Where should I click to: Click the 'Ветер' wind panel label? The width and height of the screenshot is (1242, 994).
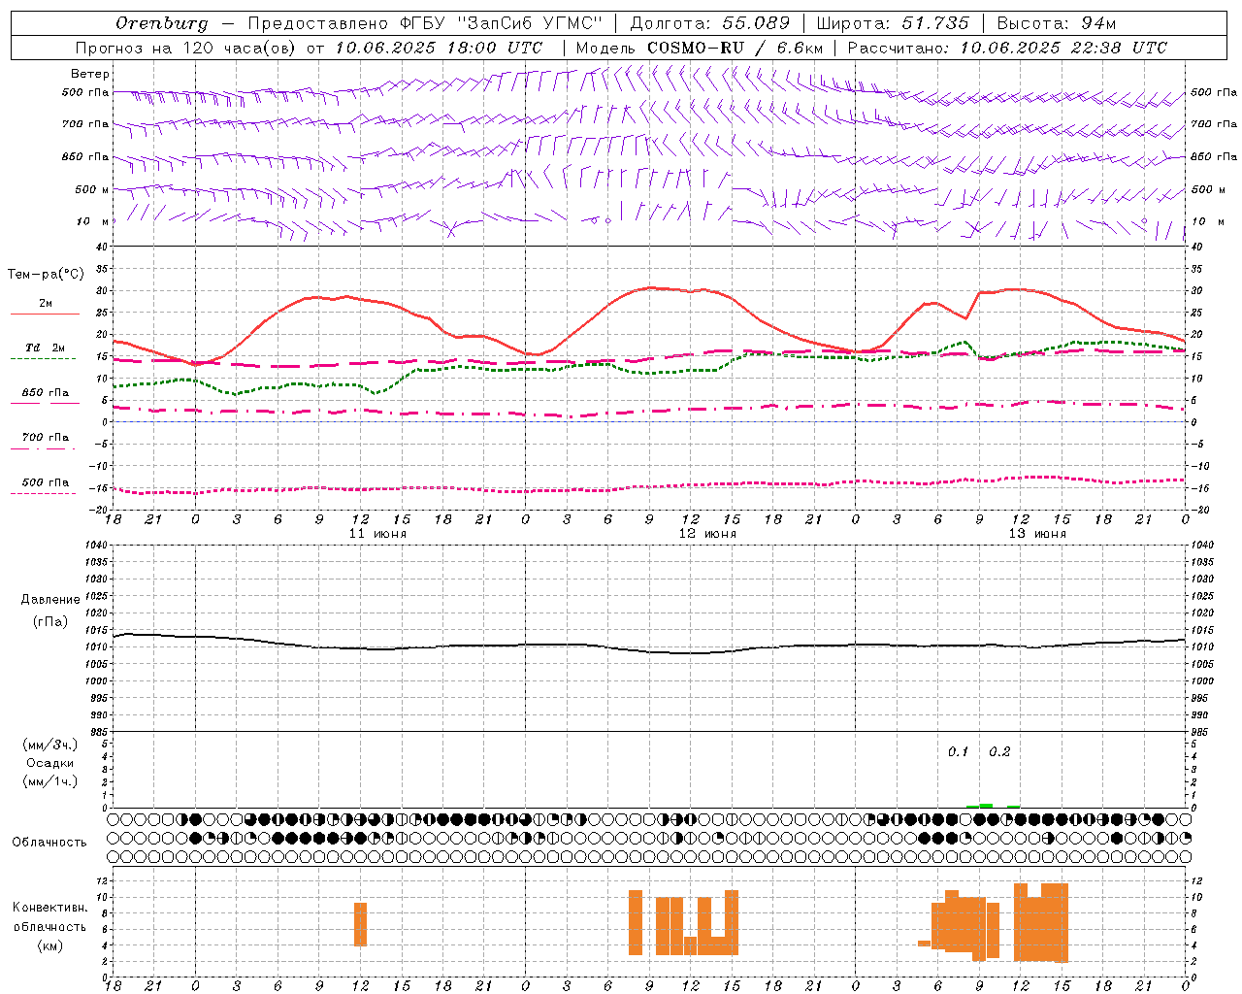point(90,74)
